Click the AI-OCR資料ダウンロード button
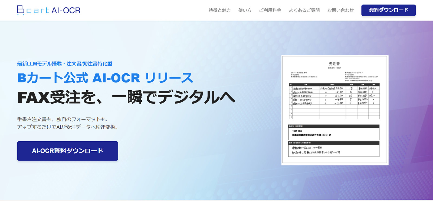This screenshot has width=433, height=201. (x=68, y=151)
